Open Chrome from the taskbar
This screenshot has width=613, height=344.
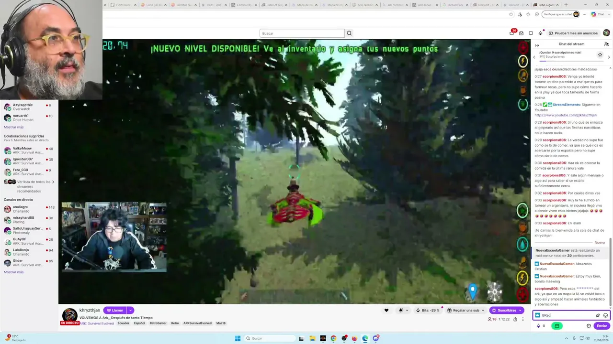point(333,338)
